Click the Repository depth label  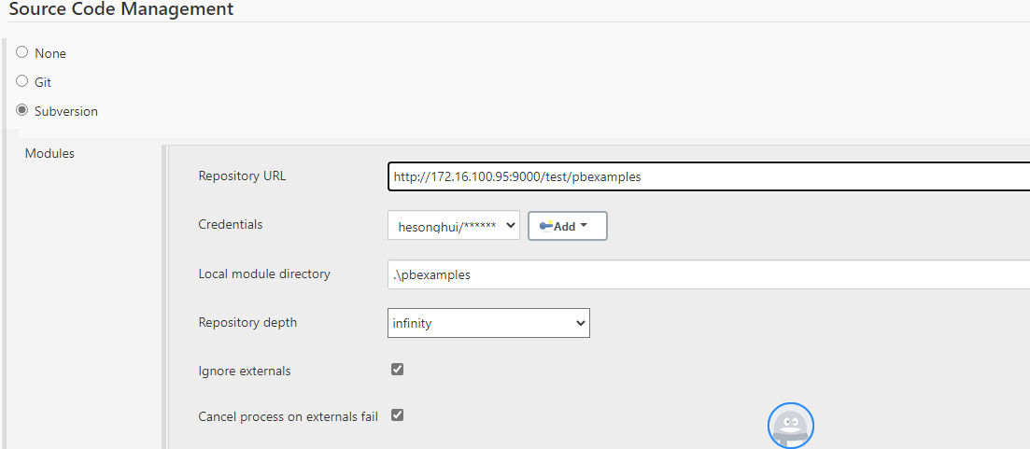point(247,322)
